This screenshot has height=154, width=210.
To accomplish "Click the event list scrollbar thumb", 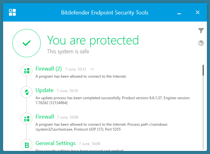I will 203,70.
